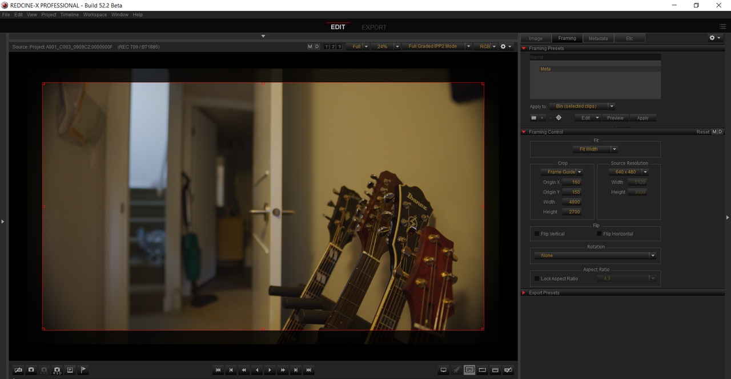Click the viewer D button
The height and width of the screenshot is (379, 731).
click(x=317, y=47)
